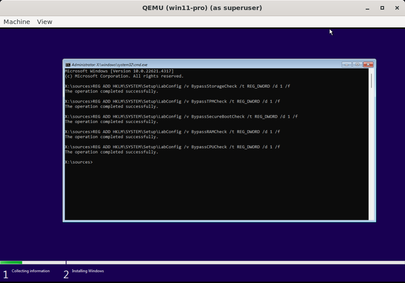Screen dimensions: 405x283
Task: Click the BypassRAMCheck command line
Action: [x=172, y=132]
